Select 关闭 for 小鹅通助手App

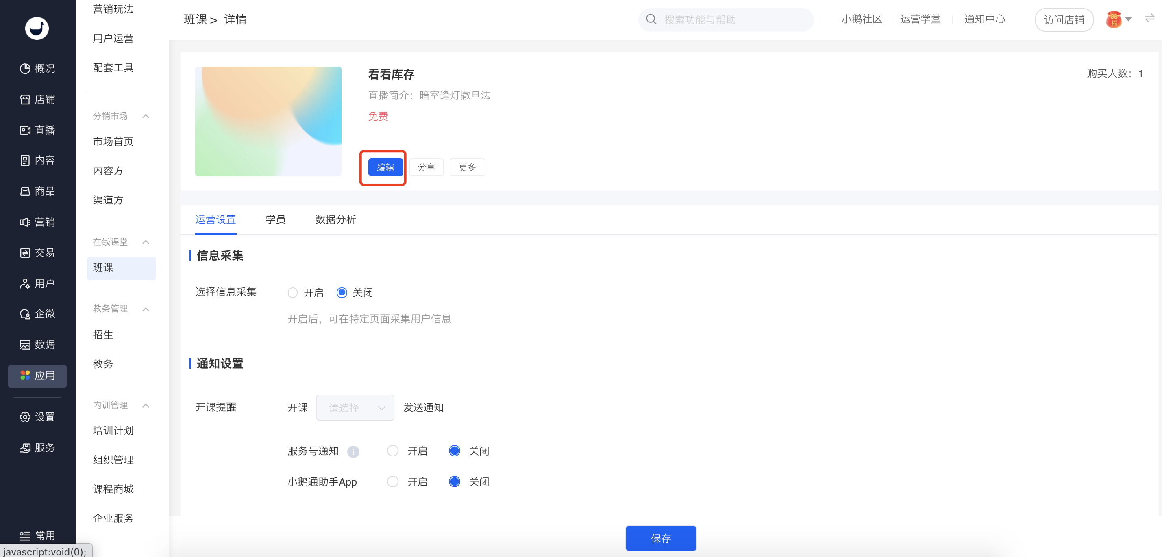[454, 482]
